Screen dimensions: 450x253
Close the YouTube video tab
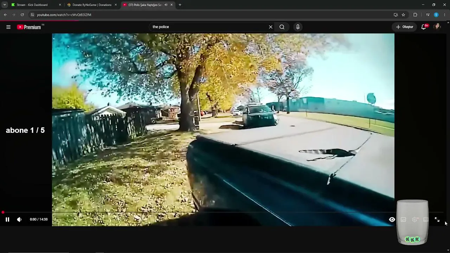(x=172, y=5)
